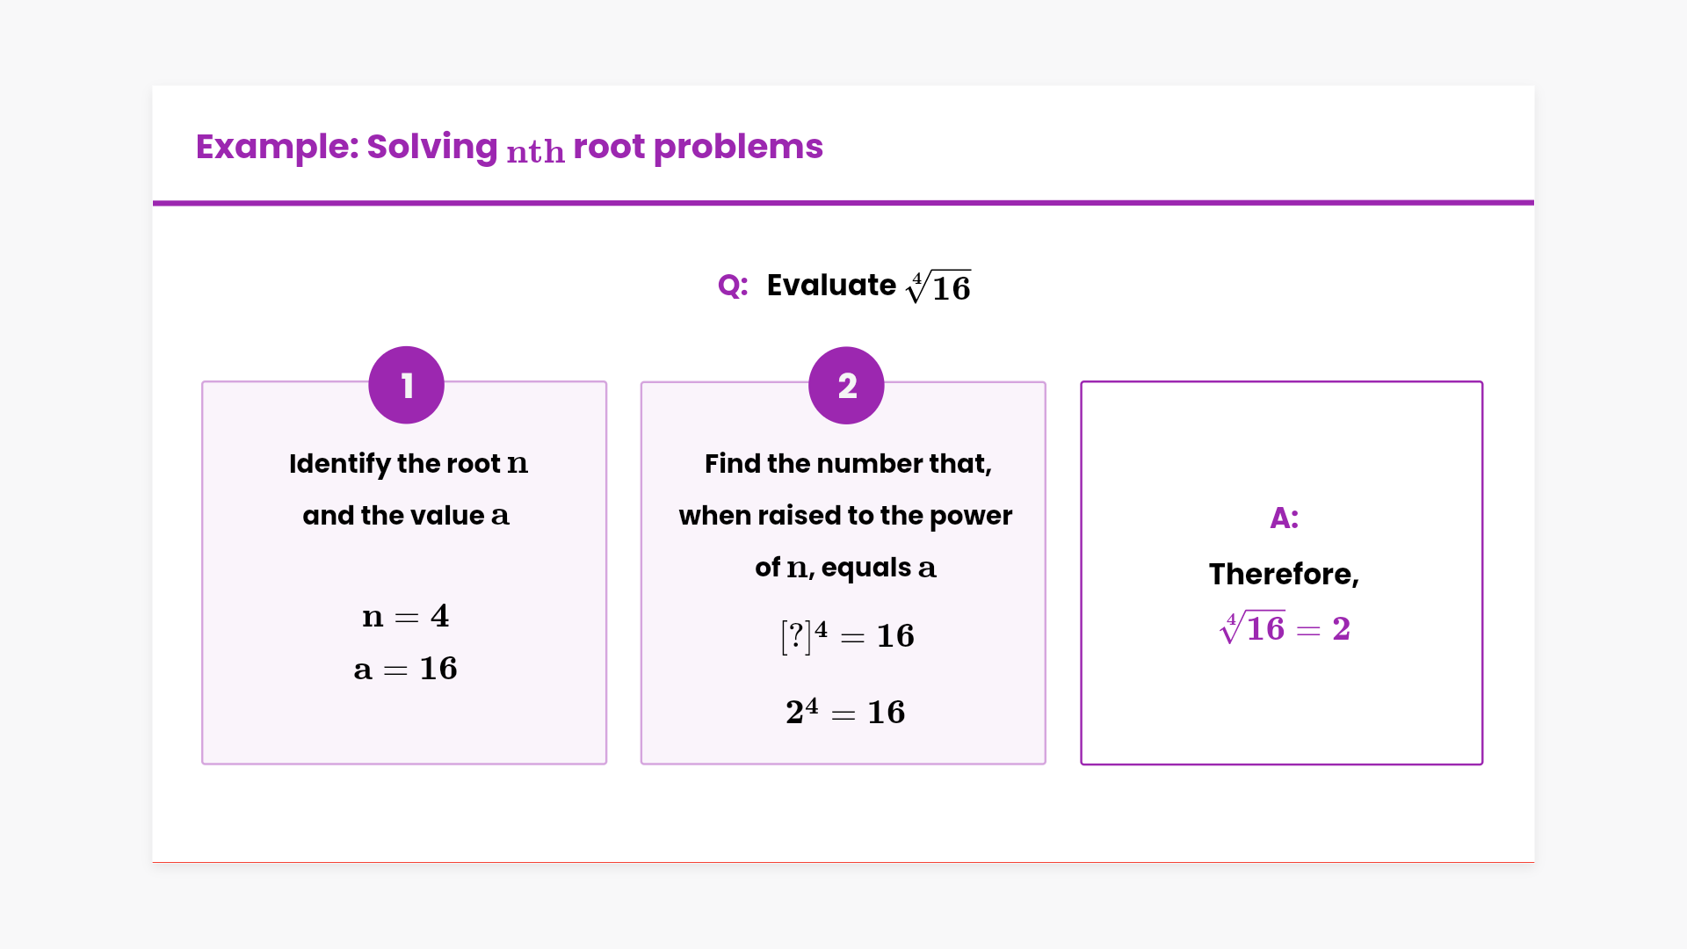Click 'Find the number that,' text
Viewport: 1687px width, 949px height.
[x=848, y=463]
